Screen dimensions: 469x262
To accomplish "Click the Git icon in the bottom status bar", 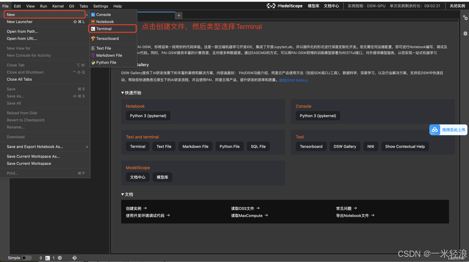I will click(74, 258).
